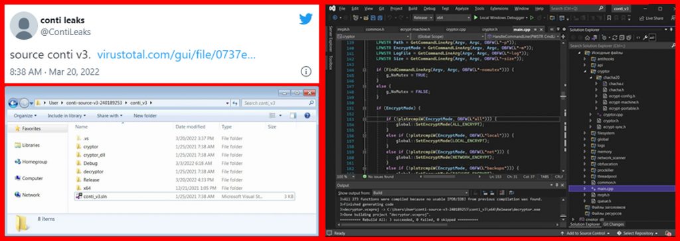Open Visual Studio Debug menu
The width and height of the screenshot is (680, 241).
pyautogui.click(x=430, y=8)
